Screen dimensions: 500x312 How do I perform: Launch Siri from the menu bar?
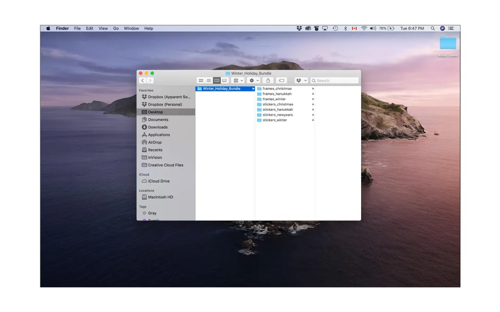pos(443,28)
